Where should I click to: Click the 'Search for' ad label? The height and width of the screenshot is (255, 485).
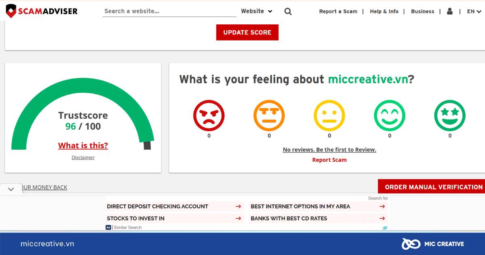(378, 198)
